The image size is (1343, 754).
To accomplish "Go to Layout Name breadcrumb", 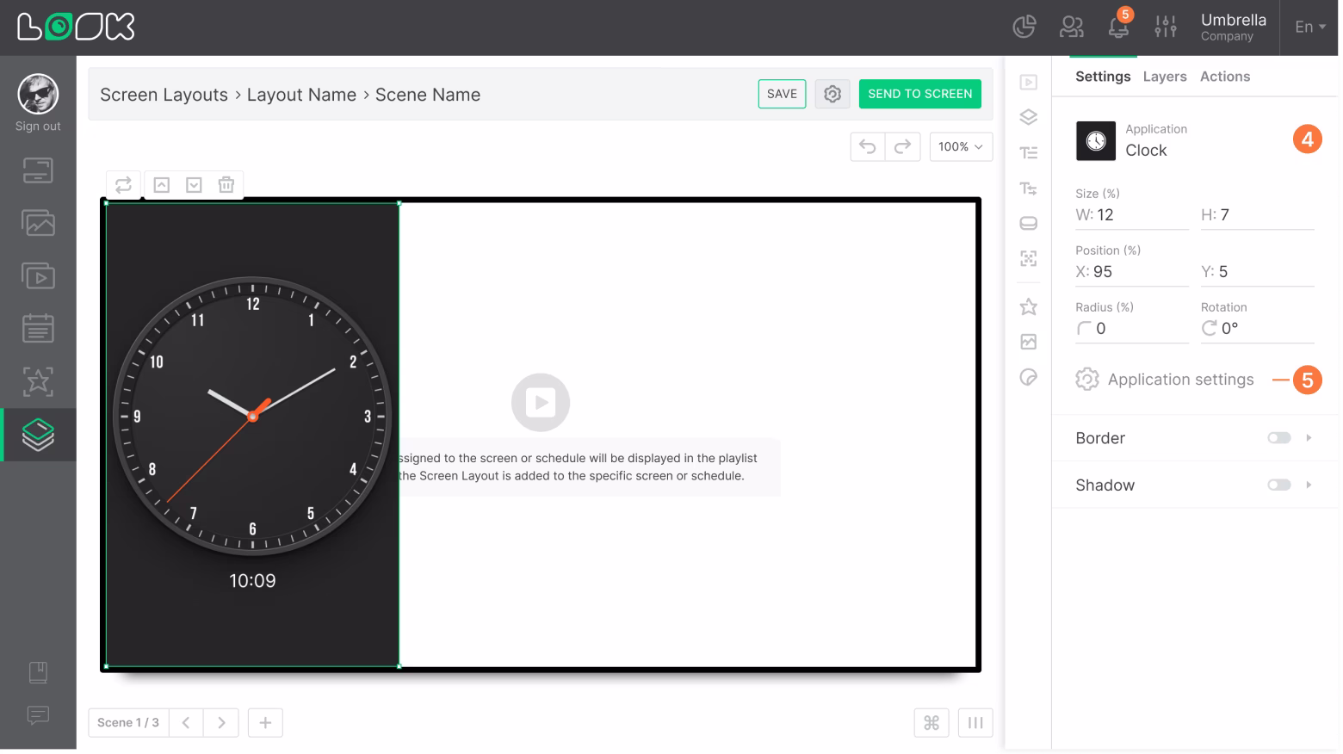I will [301, 95].
